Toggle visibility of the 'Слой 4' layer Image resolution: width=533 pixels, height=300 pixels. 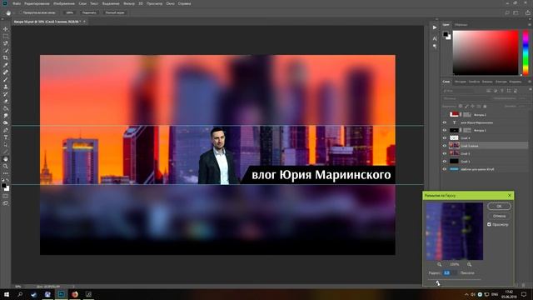coord(444,138)
